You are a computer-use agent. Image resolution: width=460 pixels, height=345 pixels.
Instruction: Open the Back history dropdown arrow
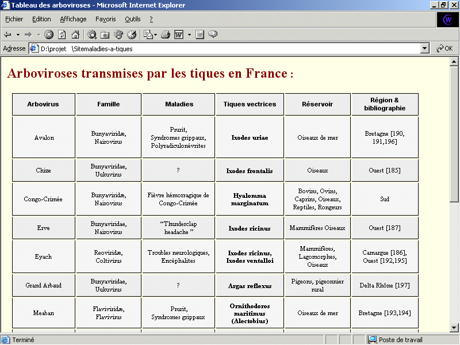(18, 34)
